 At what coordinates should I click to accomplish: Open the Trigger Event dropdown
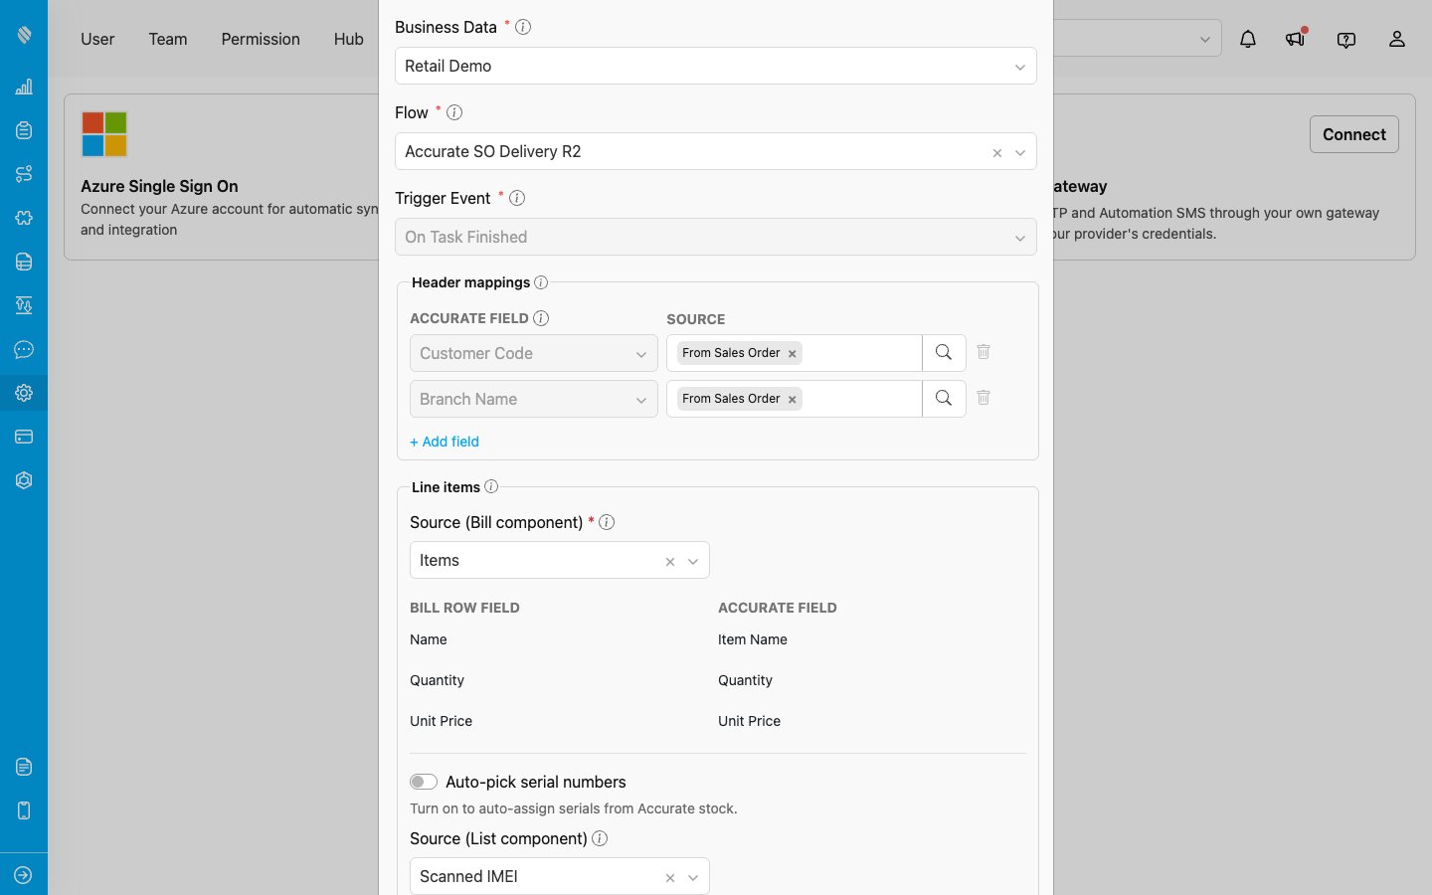click(716, 238)
